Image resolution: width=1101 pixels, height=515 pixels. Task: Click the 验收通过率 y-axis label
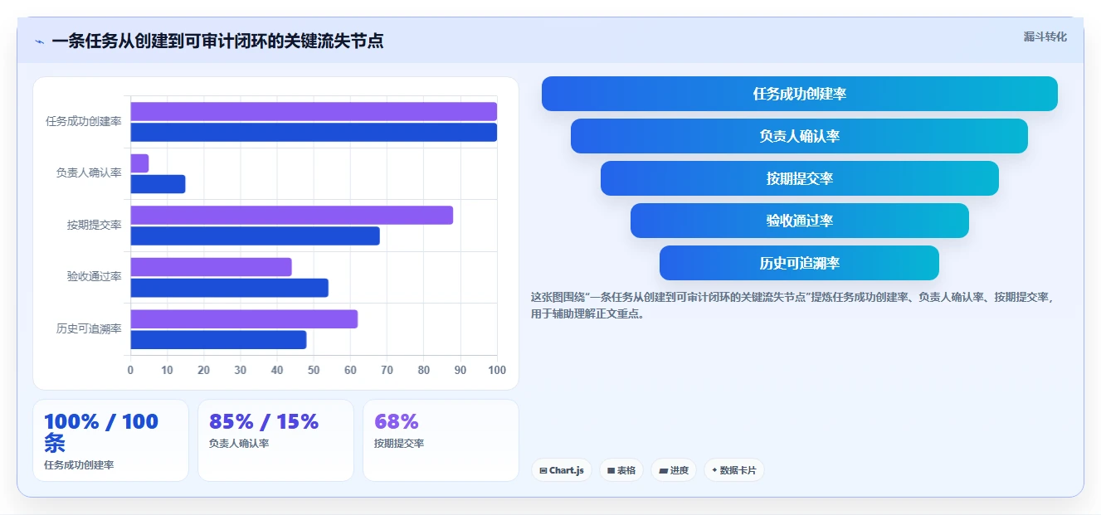point(95,277)
